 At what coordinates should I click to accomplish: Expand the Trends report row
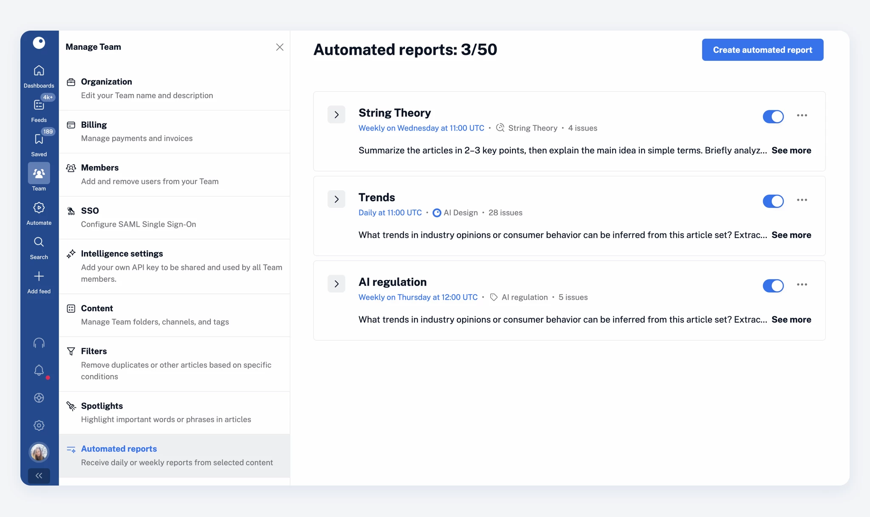coord(336,199)
